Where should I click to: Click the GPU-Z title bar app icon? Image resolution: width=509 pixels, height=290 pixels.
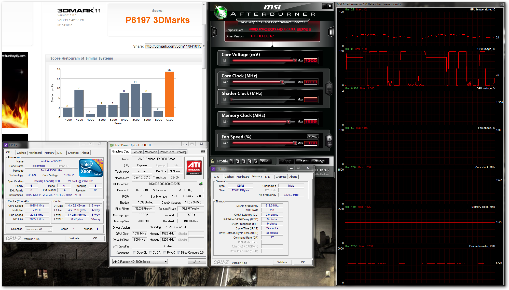point(112,145)
